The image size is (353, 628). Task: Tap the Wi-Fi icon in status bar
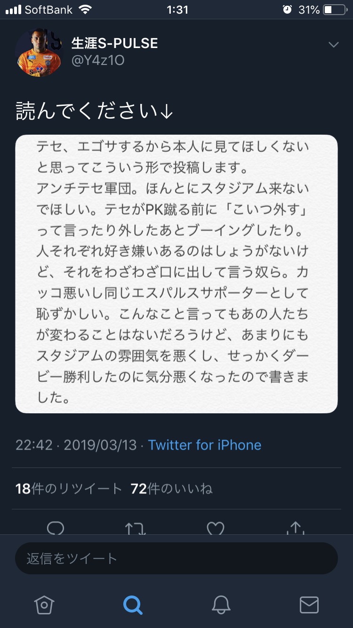(x=85, y=10)
